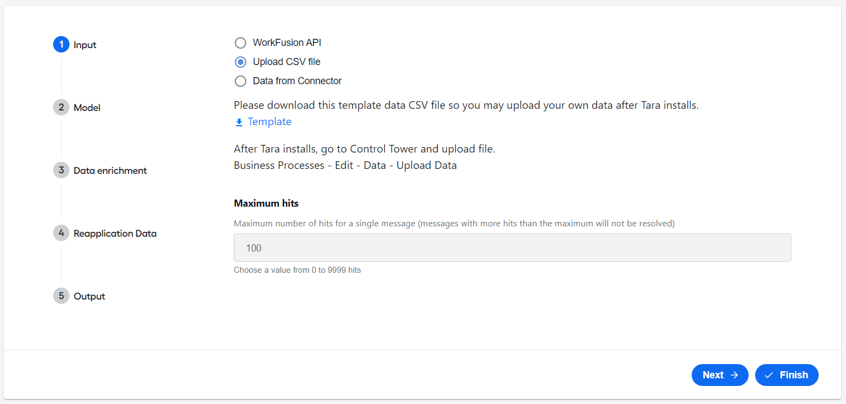Click the step 5 Output number circle
Image resolution: width=846 pixels, height=404 pixels.
[61, 296]
